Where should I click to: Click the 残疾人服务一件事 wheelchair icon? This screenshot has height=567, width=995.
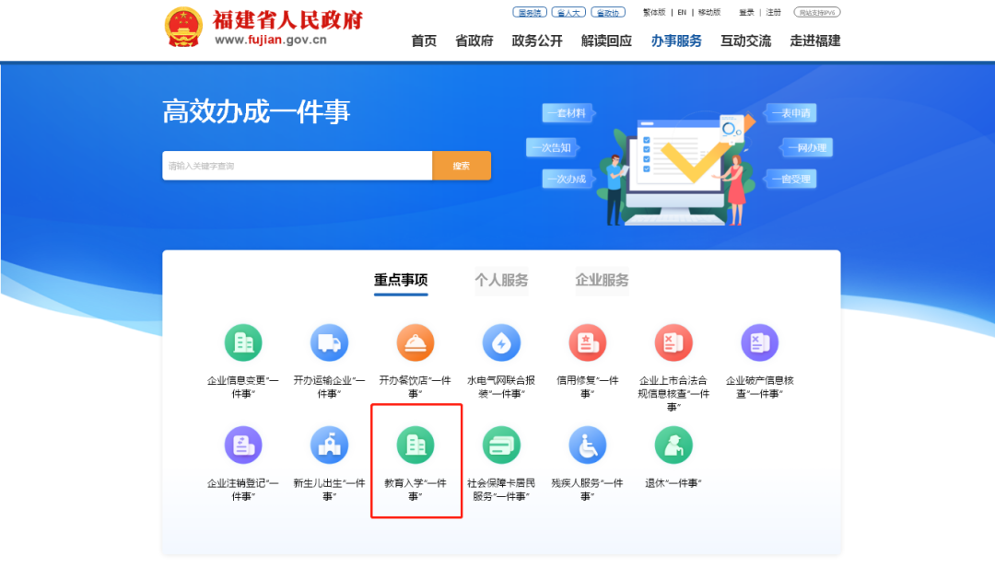tap(588, 444)
